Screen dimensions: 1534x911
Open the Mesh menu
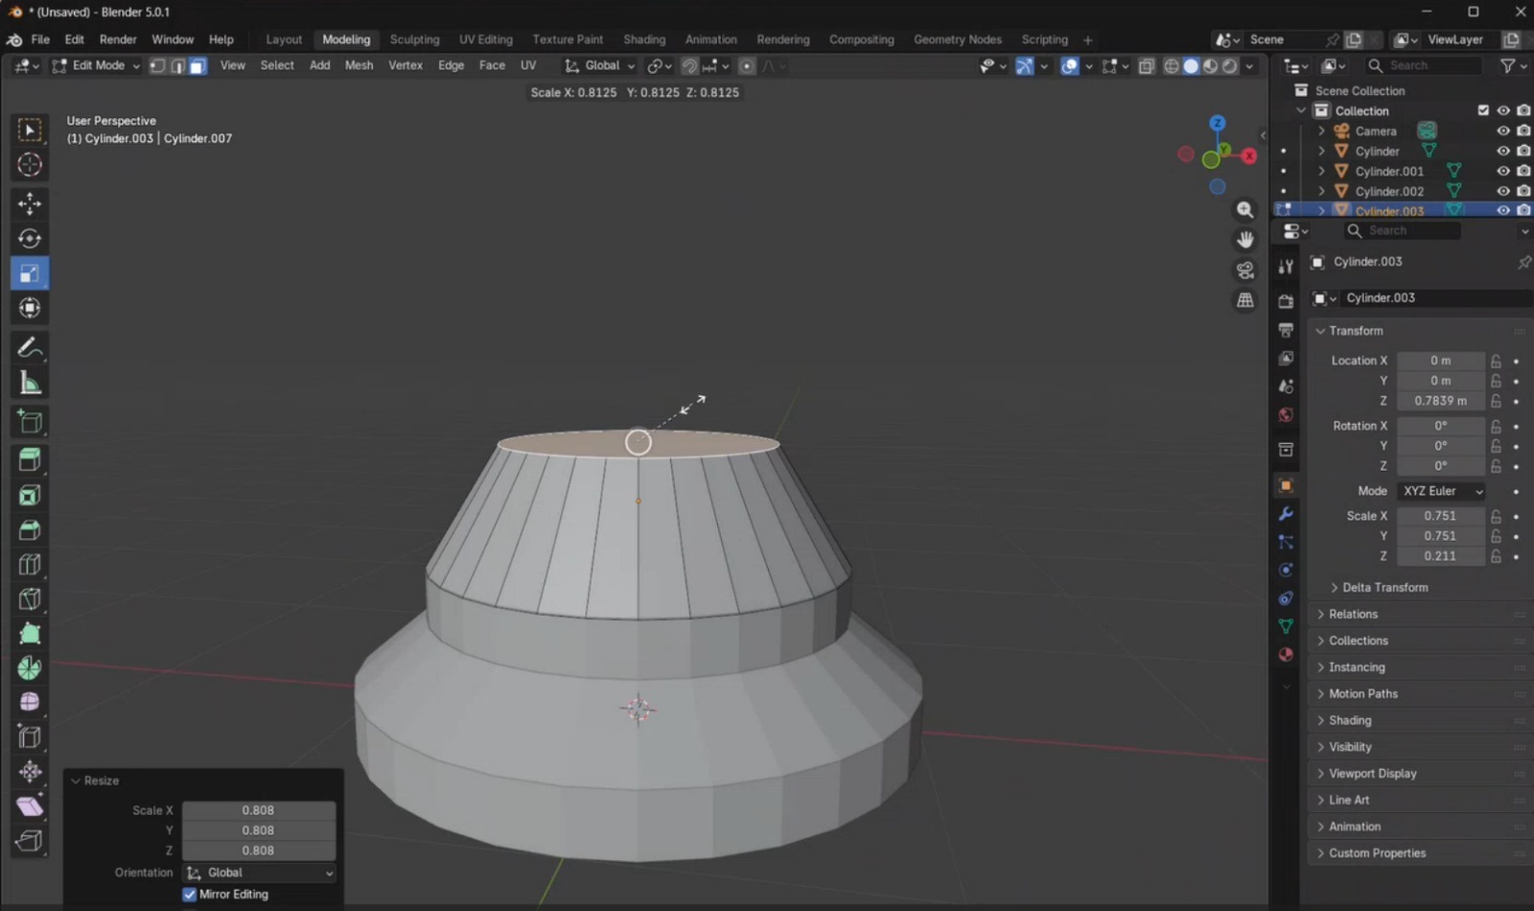click(x=359, y=65)
